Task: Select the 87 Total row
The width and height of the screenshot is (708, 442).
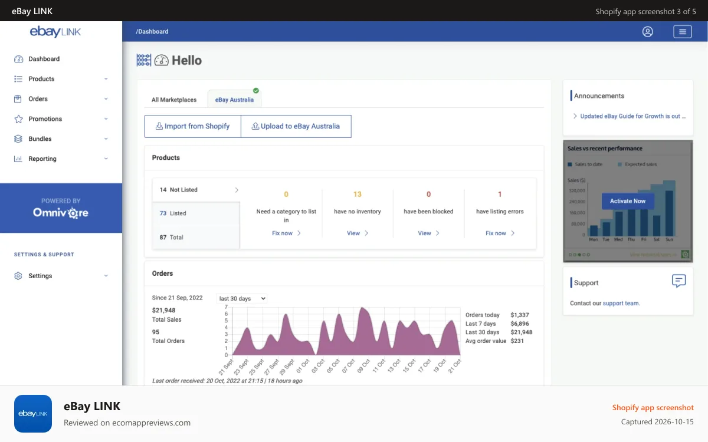Action: tap(196, 237)
